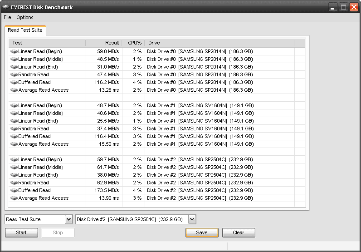361x252 pixels.
Task: Click drive icon of the 31.0 MB/s Linear Read (End) row
Action: [14, 67]
